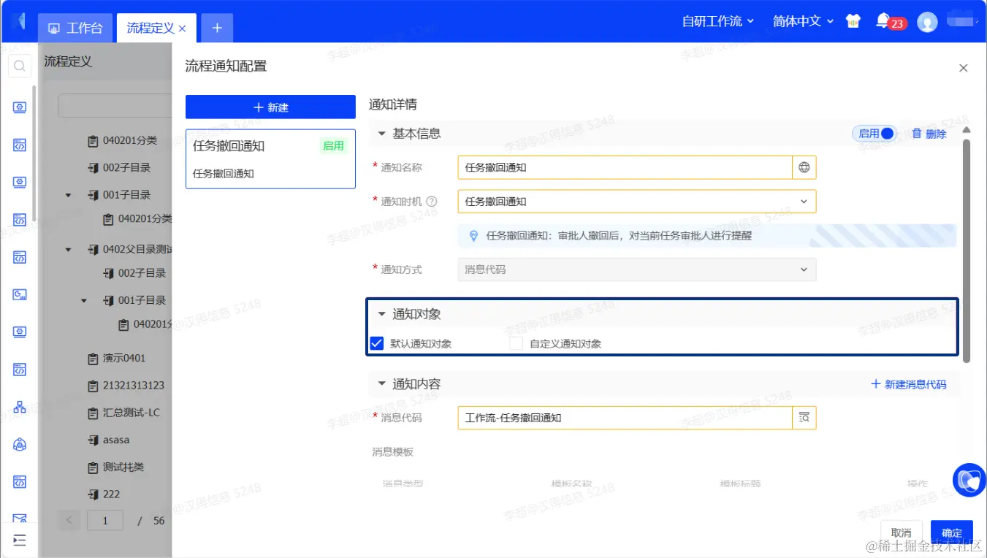987x558 pixels.
Task: Go to previous page in 流程定义 pagination
Action: point(69,521)
